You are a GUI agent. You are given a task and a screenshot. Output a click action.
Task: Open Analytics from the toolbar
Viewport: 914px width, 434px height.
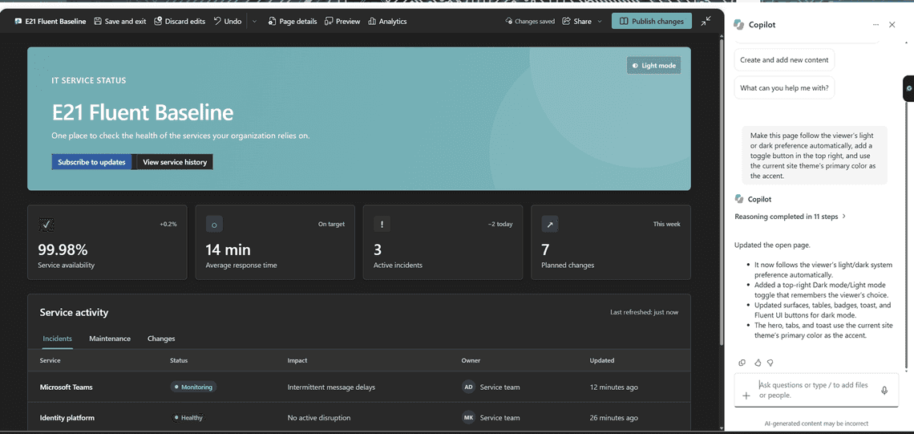coord(387,22)
